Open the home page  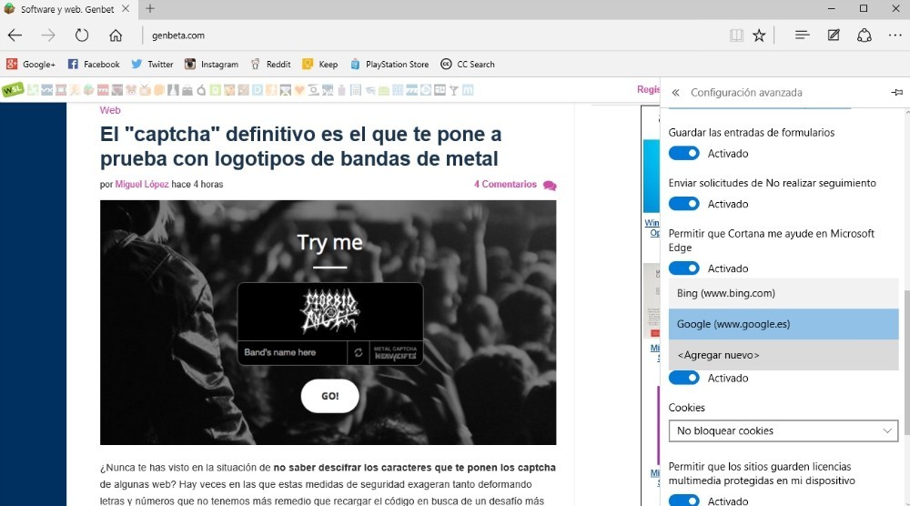pos(116,35)
